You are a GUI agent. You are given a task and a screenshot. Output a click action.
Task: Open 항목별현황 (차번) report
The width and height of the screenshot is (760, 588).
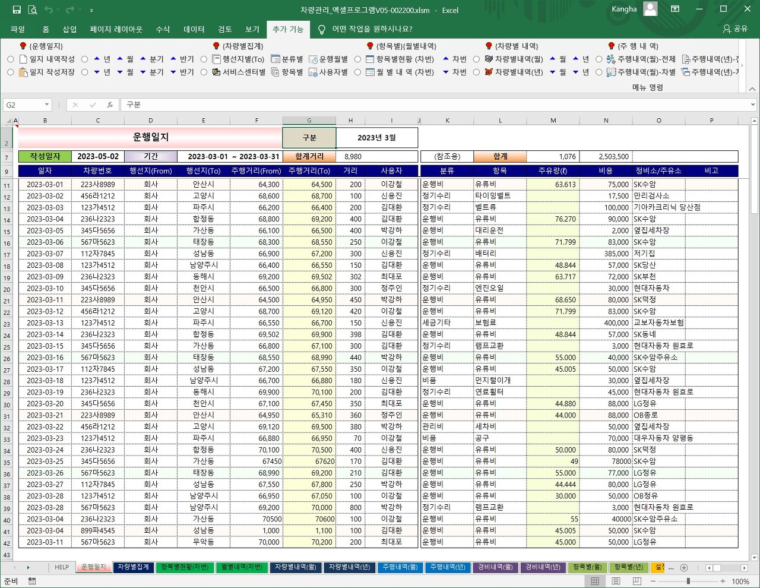coord(400,59)
